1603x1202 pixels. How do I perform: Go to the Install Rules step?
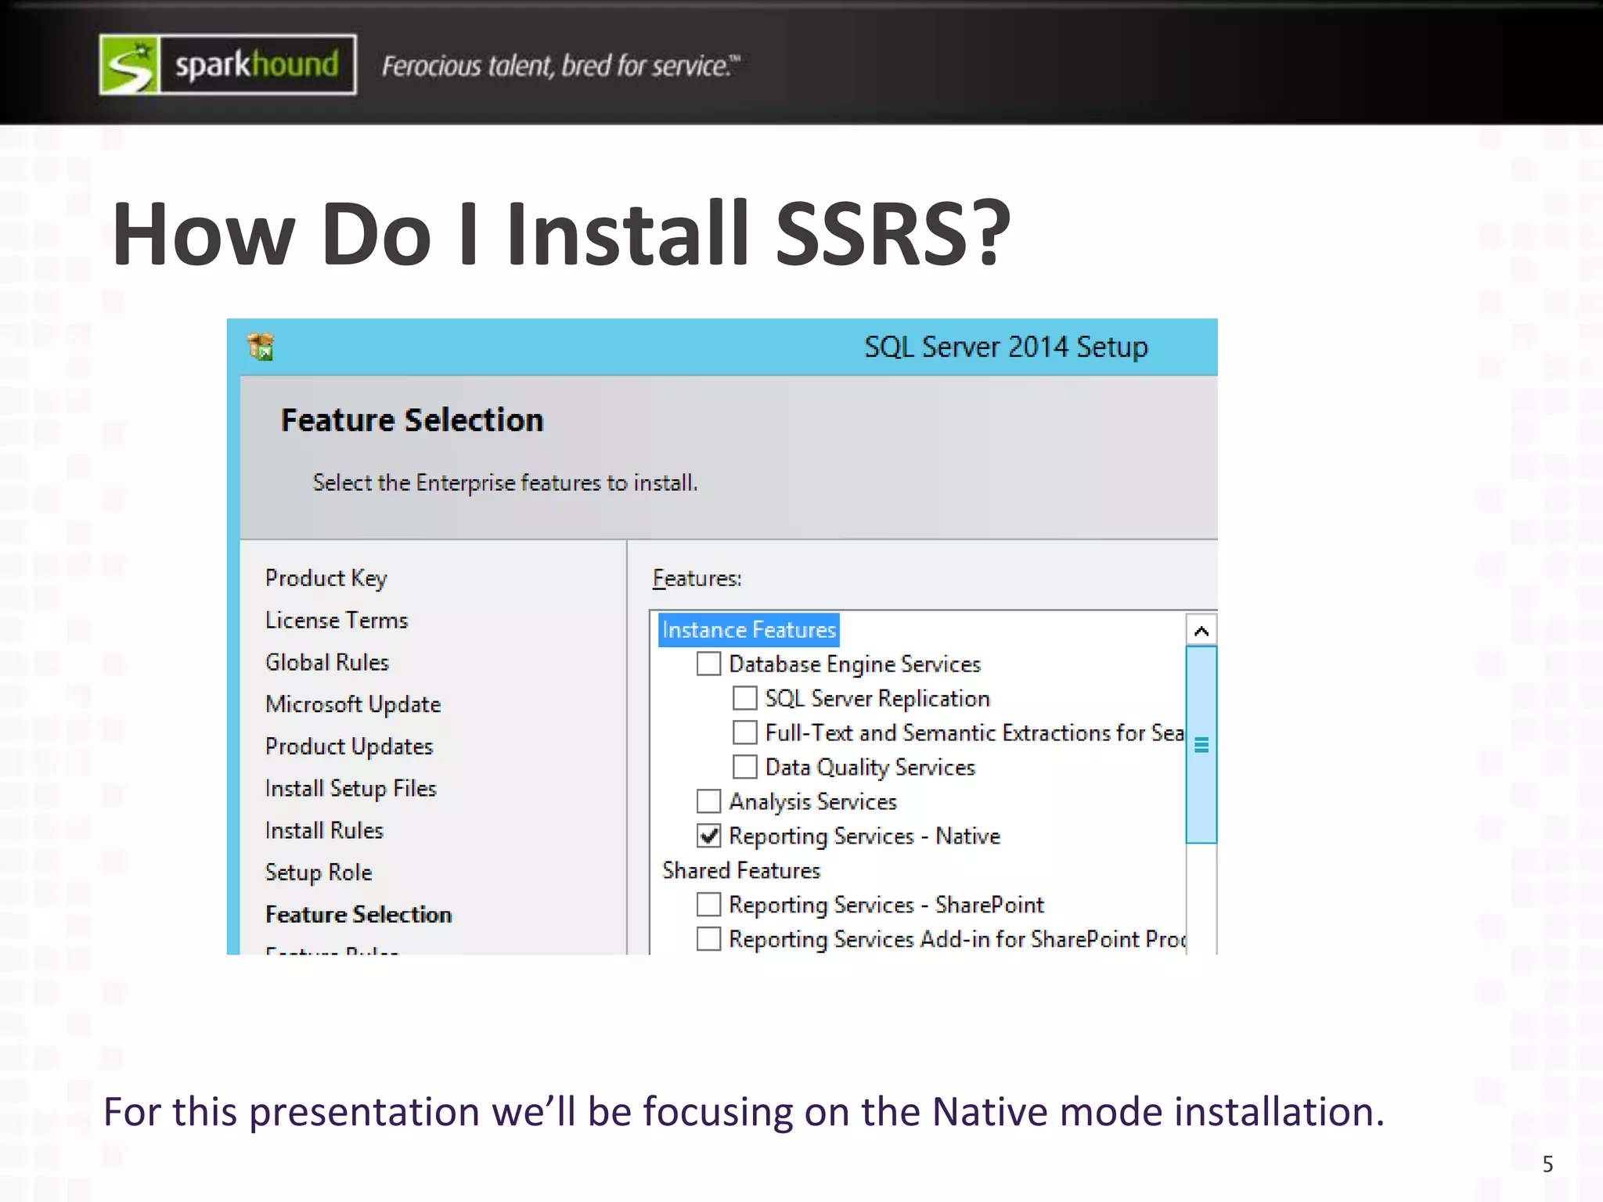click(x=324, y=830)
